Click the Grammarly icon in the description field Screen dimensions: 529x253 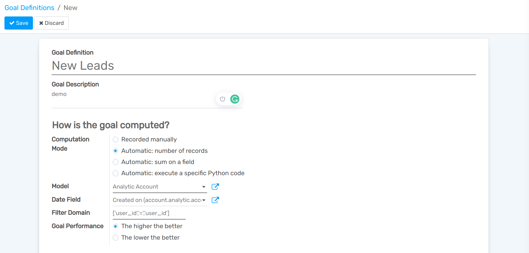click(x=235, y=99)
